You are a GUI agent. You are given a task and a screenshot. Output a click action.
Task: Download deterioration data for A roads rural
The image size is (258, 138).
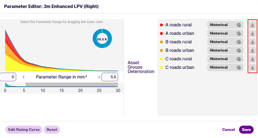tap(253, 25)
